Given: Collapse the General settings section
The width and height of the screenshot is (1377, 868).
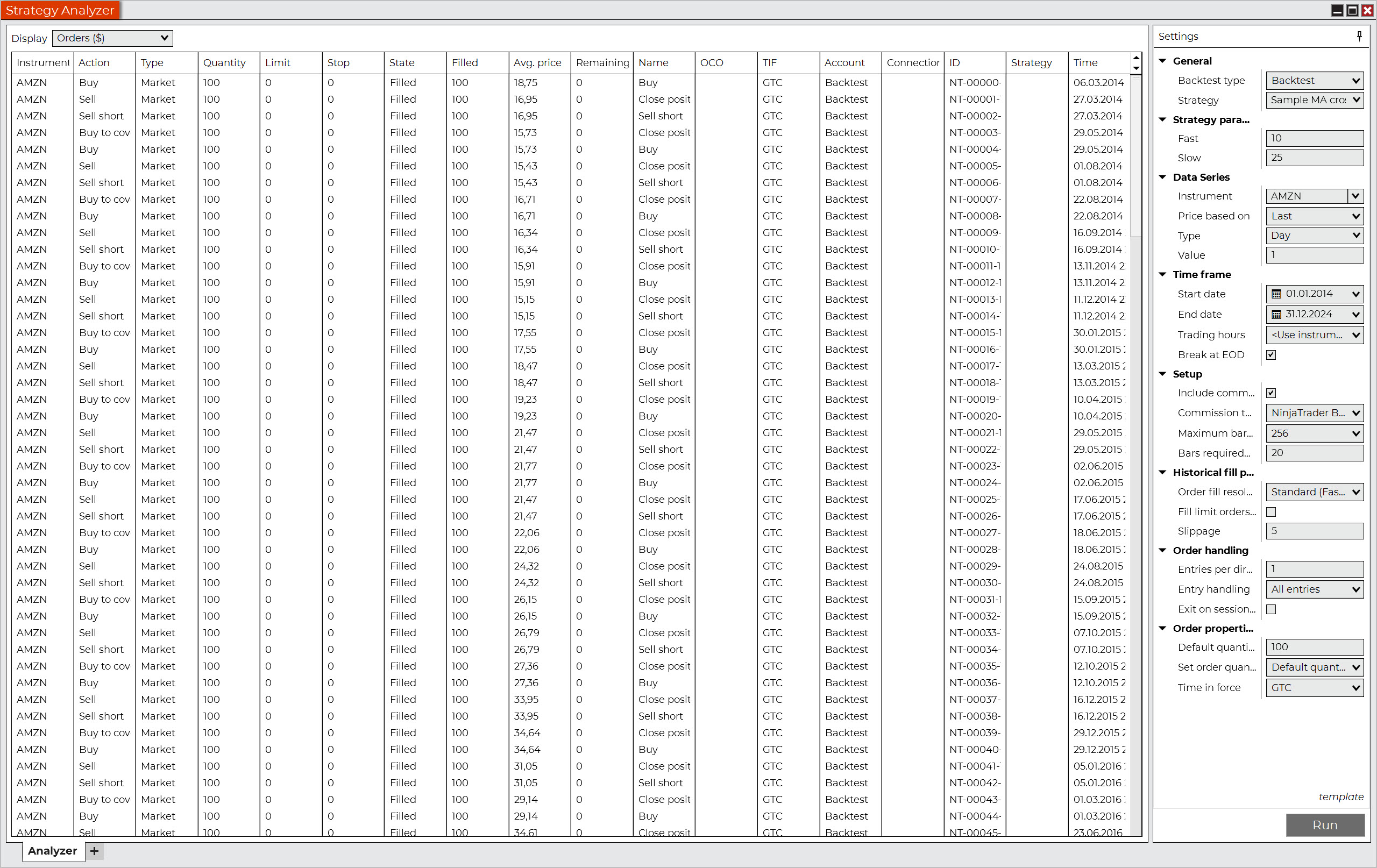Looking at the screenshot, I should coord(1162,61).
